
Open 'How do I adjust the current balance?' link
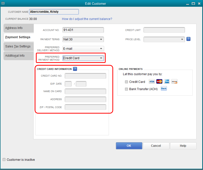tap(87, 19)
